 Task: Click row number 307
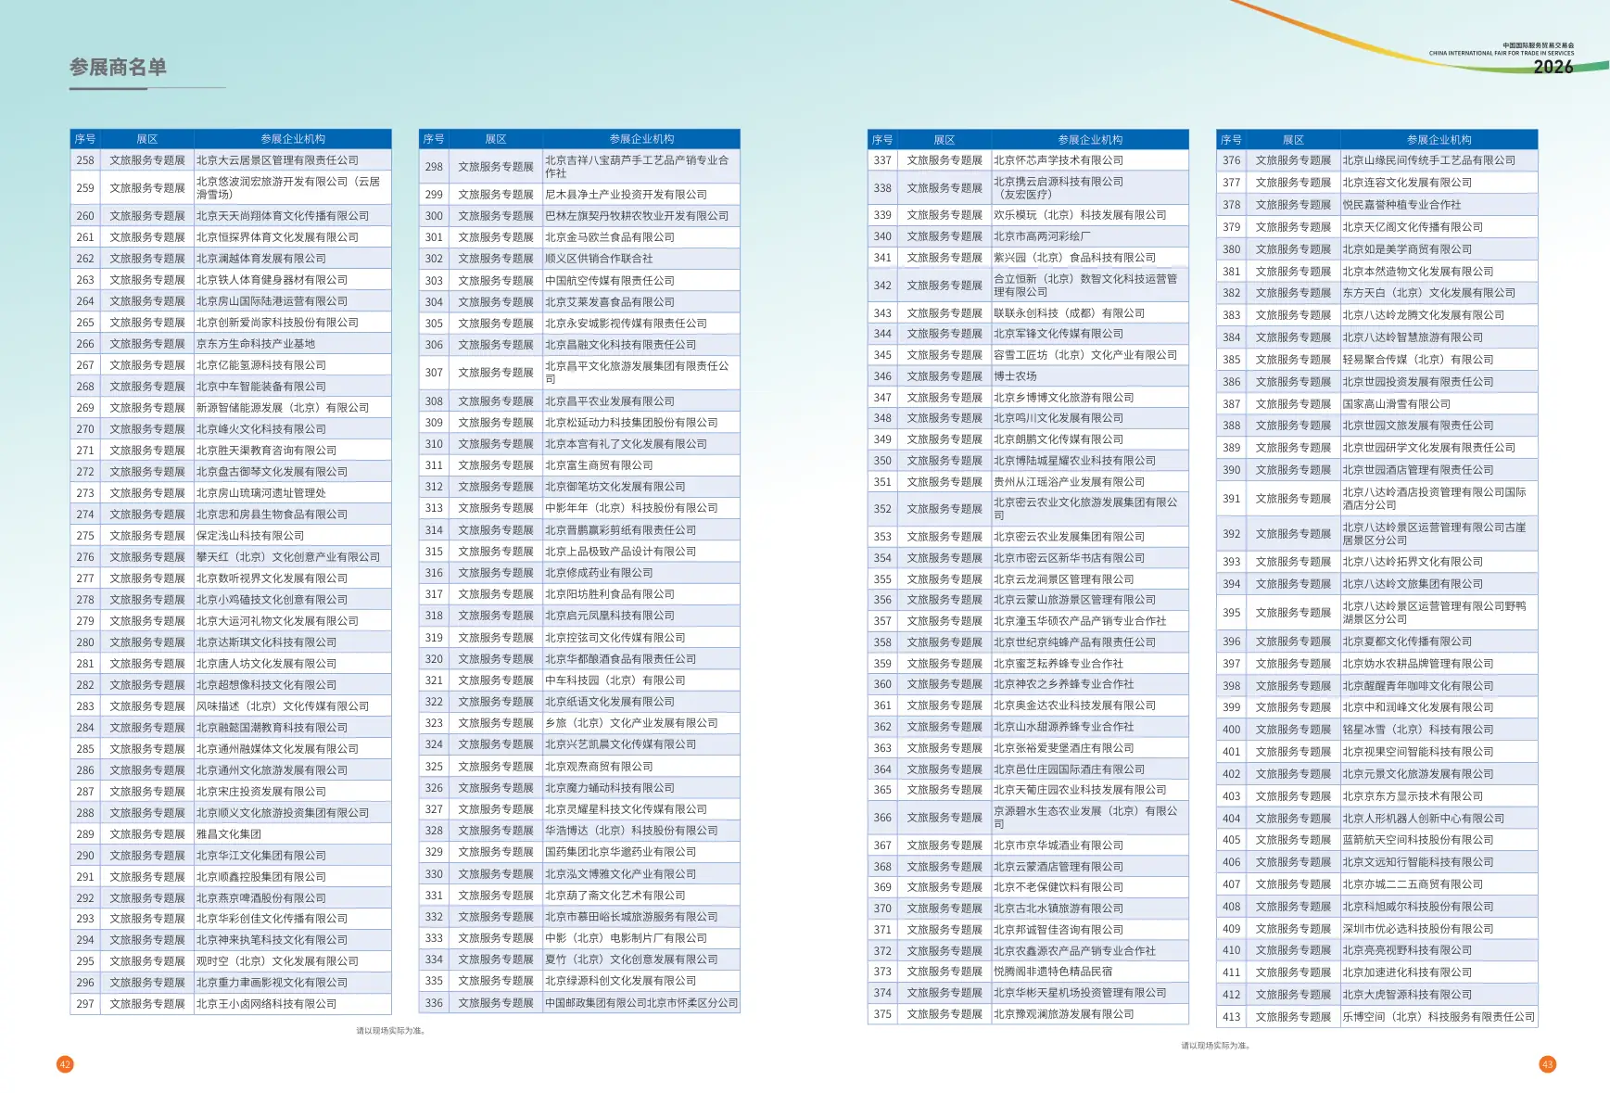434,373
